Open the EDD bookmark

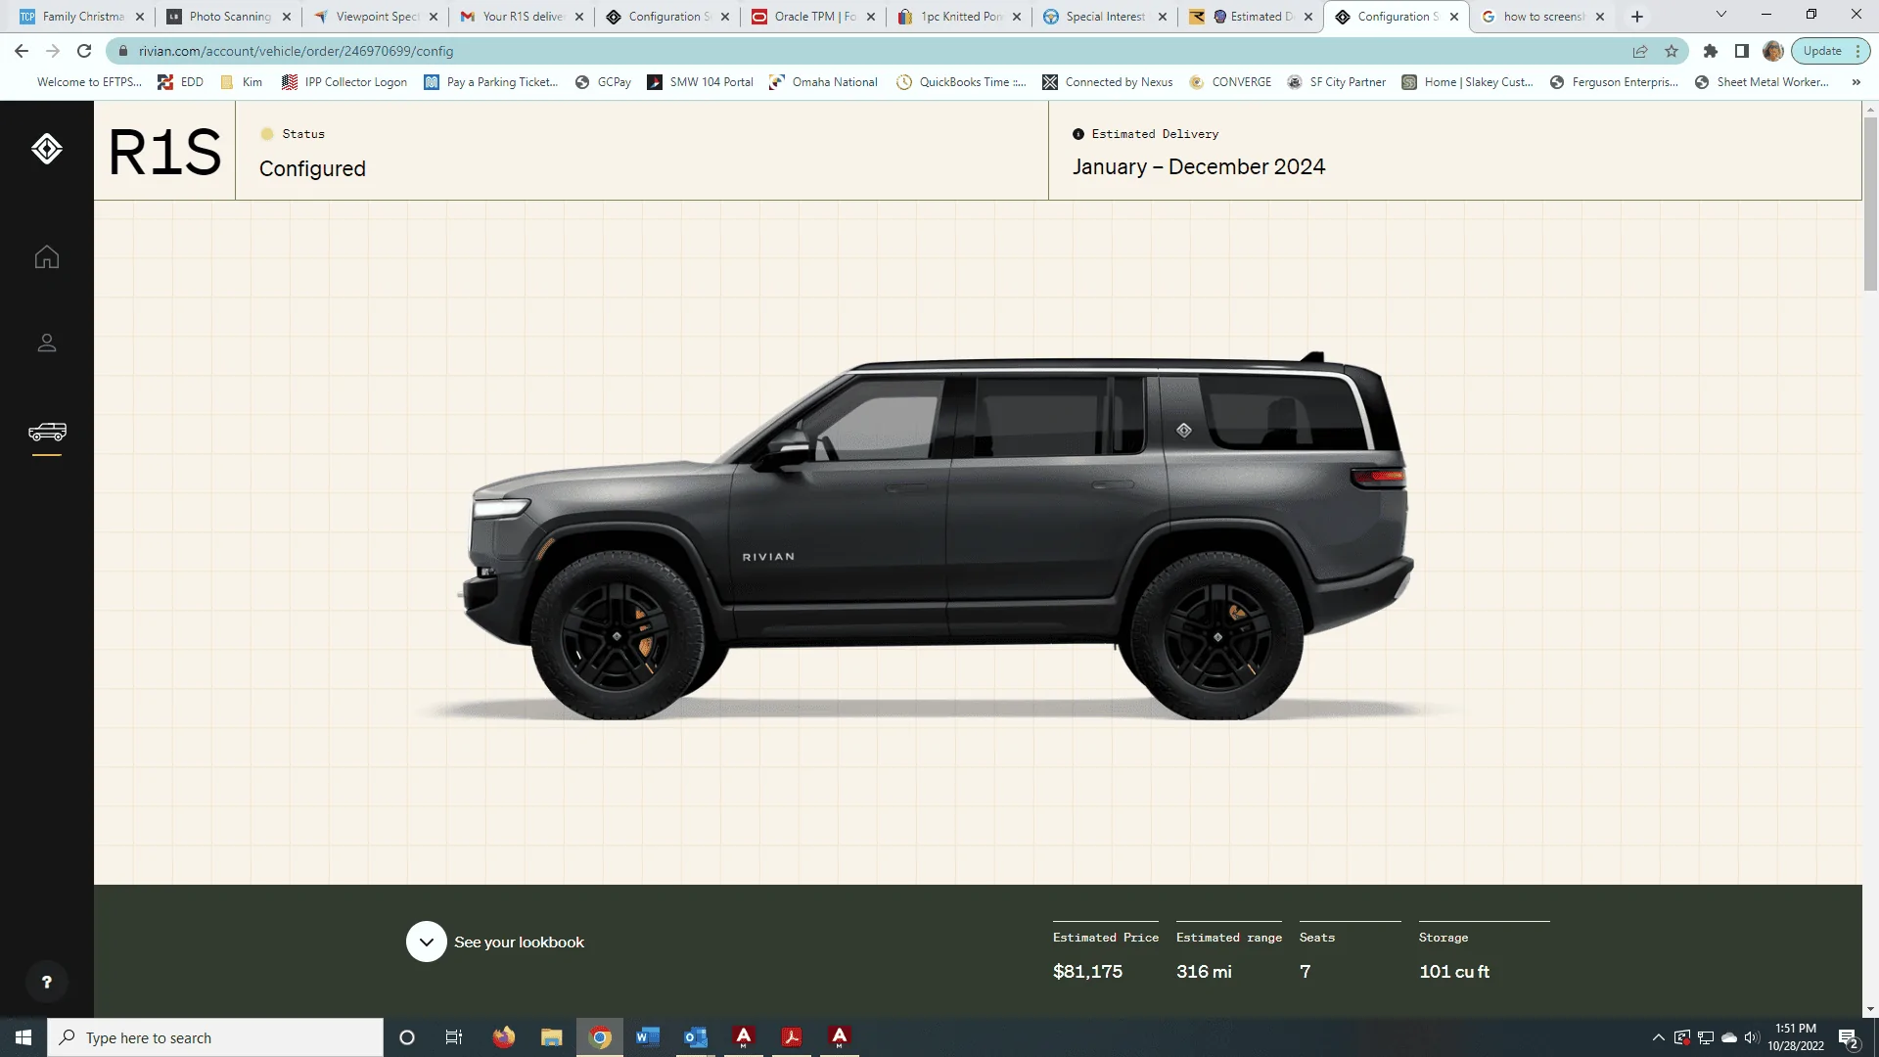181,82
